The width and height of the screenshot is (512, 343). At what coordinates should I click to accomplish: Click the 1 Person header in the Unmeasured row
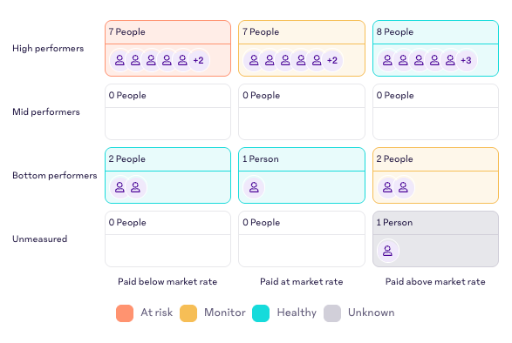[435, 223]
